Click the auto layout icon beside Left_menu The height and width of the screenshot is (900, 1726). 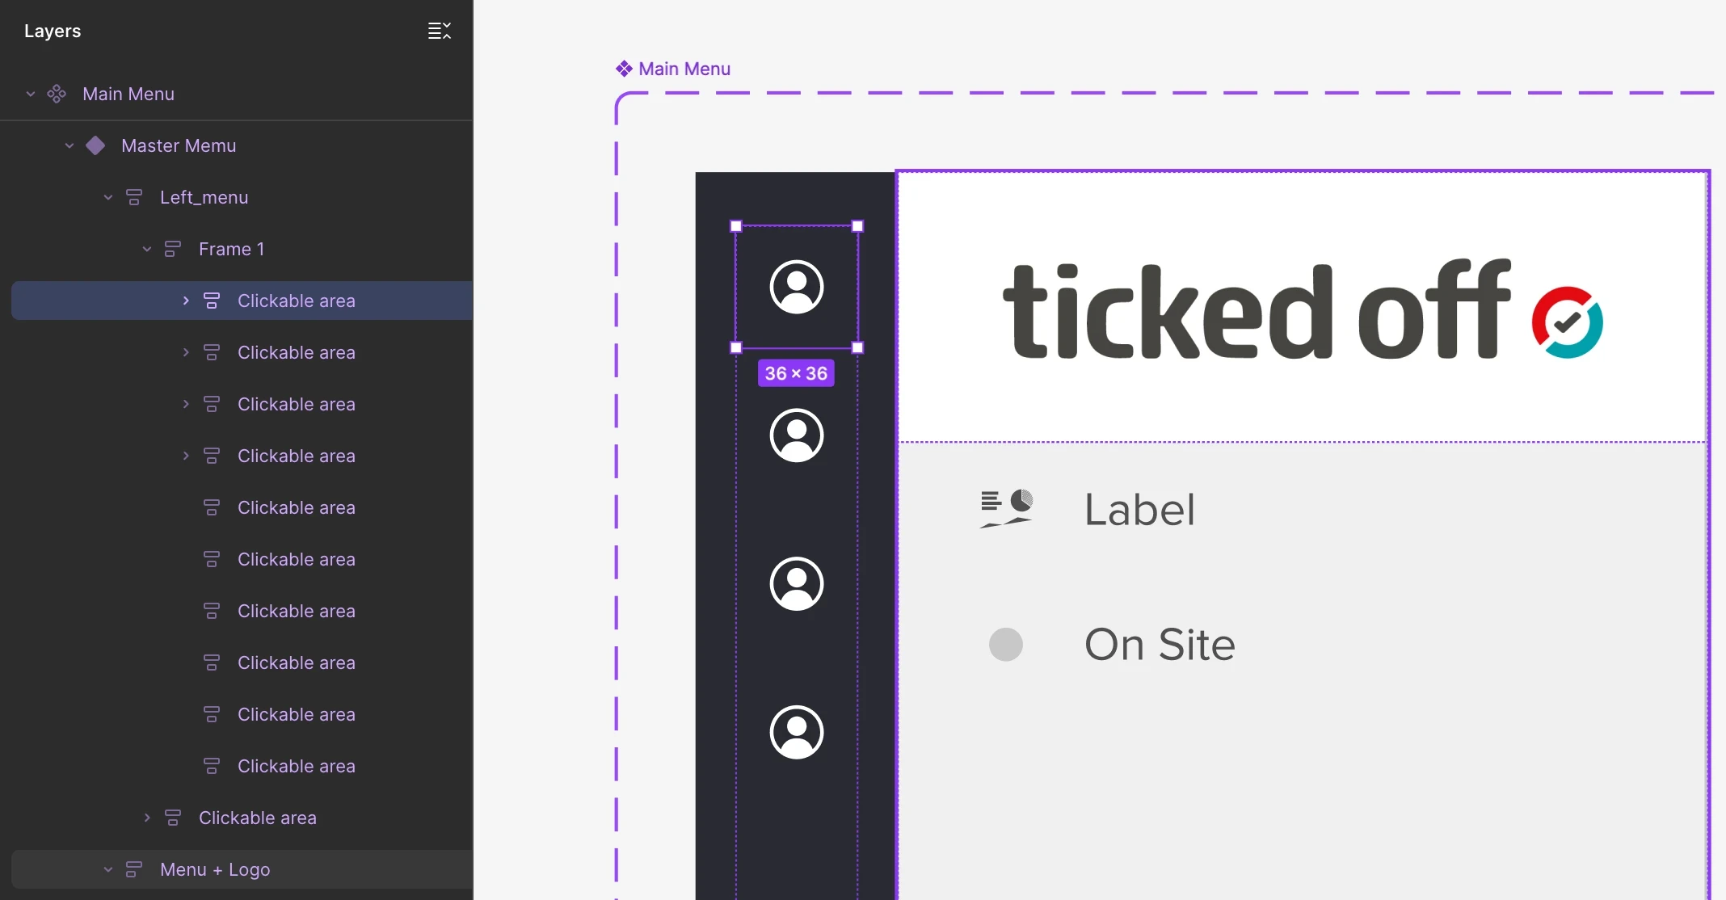(134, 197)
